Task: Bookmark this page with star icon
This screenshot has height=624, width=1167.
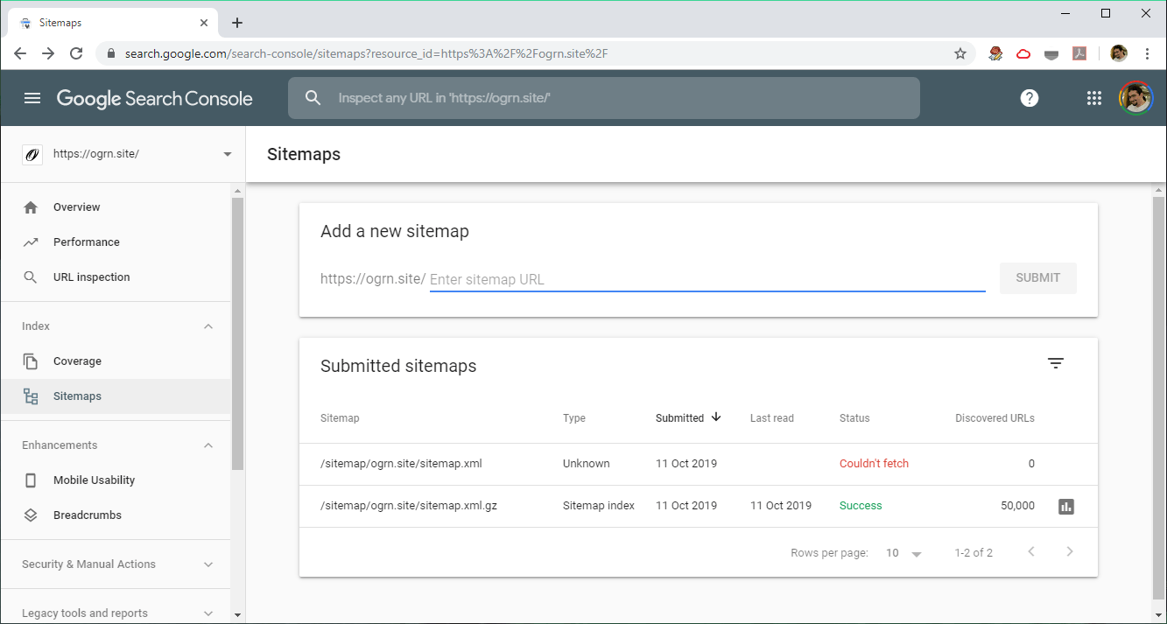Action: pos(960,53)
